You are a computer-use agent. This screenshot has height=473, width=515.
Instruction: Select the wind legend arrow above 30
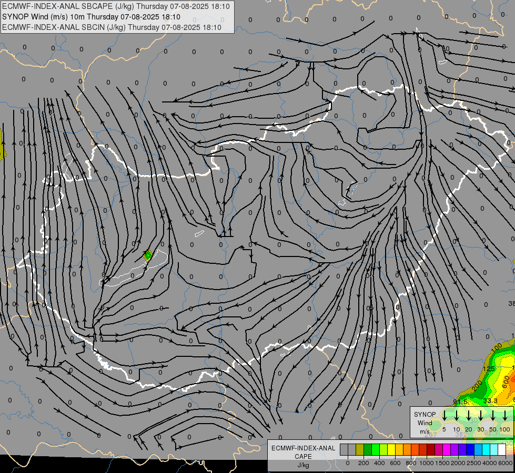click(x=481, y=415)
